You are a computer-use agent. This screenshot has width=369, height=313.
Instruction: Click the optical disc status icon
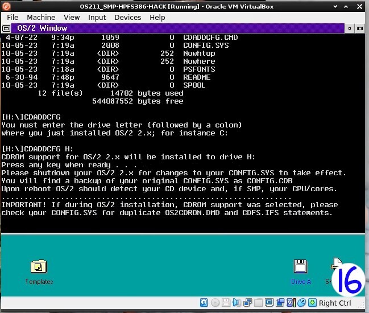tap(215, 303)
